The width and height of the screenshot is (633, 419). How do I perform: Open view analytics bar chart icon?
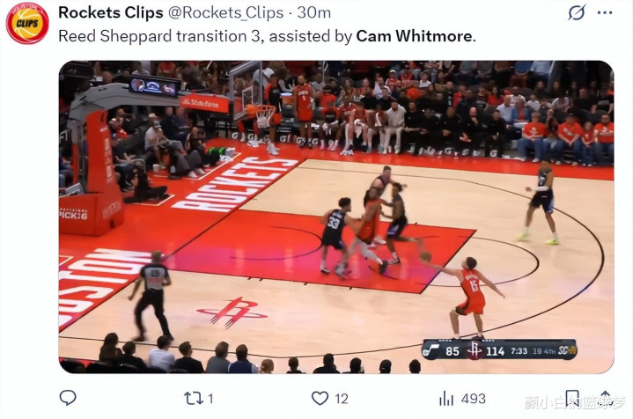pyautogui.click(x=446, y=399)
